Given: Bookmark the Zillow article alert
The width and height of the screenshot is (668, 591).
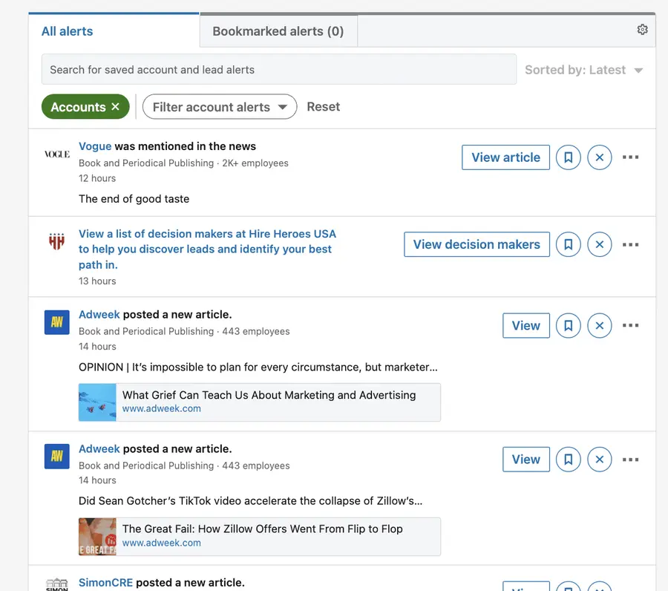Looking at the screenshot, I should coord(568,459).
